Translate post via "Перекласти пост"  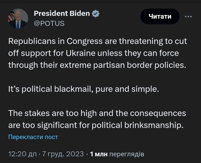(x=33, y=137)
